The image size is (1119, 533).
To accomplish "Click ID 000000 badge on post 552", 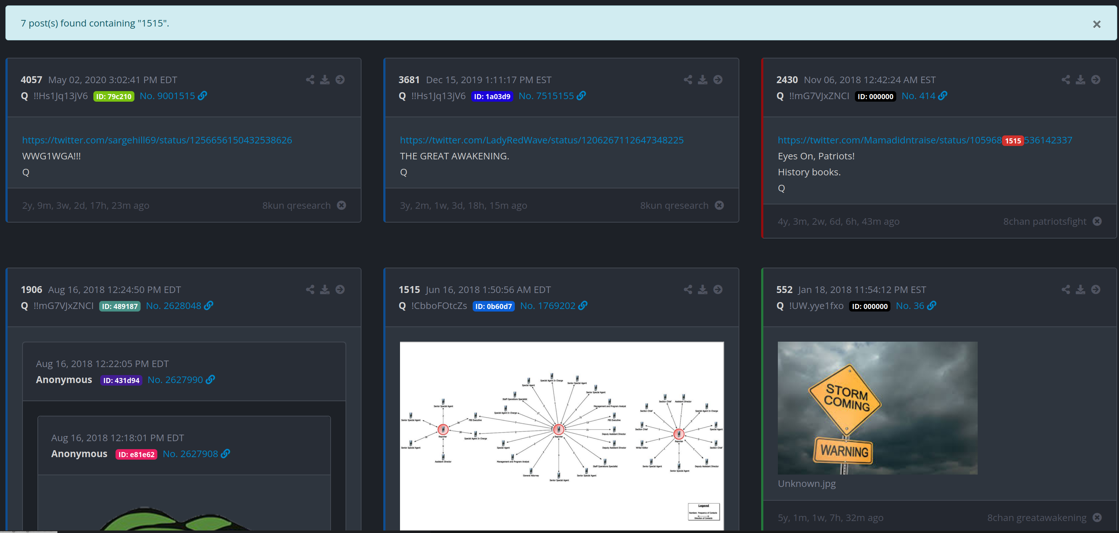I will (870, 306).
